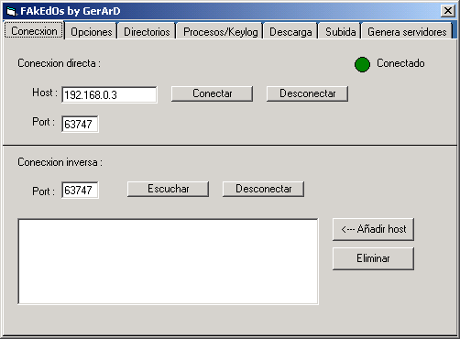The height and width of the screenshot is (339, 460).
Task: Switch to the Conecxion tab
Action: tap(34, 30)
